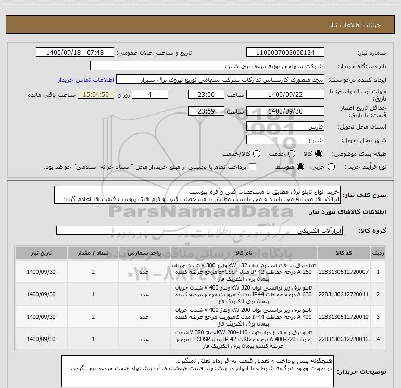The width and height of the screenshot is (401, 388).
Task: Click product code 2283130612720011
Action: click(x=344, y=294)
